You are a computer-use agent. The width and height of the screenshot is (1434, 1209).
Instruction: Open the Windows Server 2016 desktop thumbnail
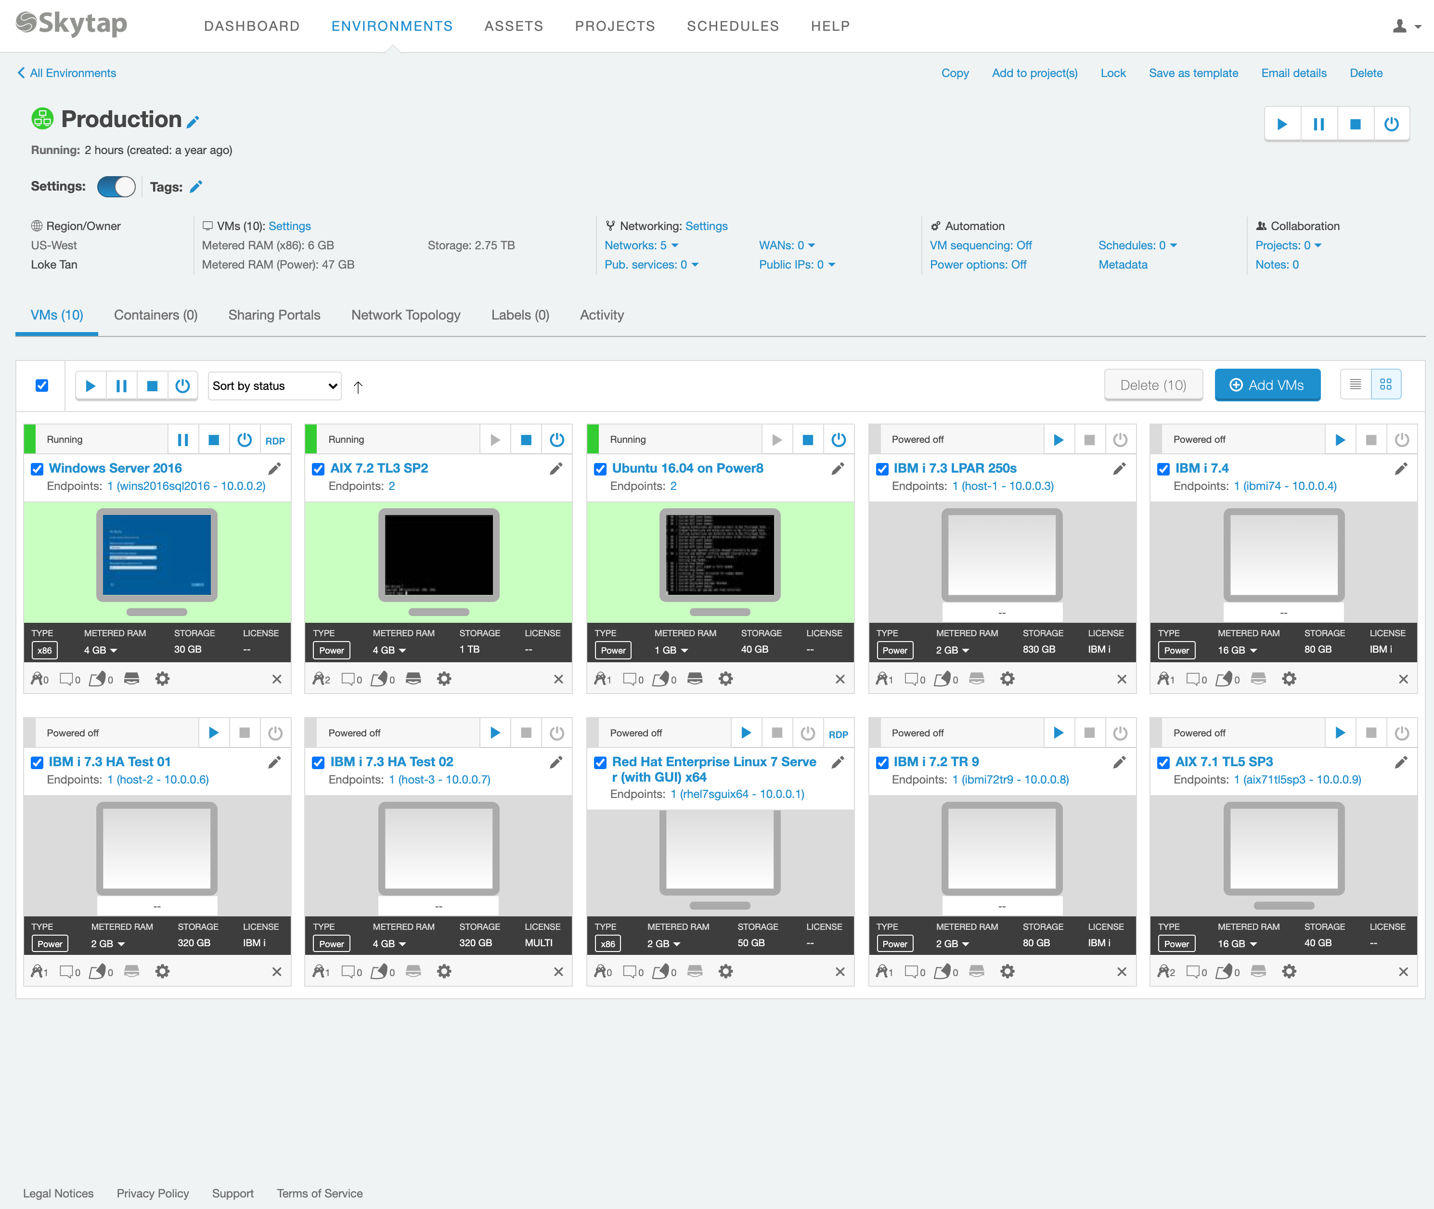pyautogui.click(x=157, y=555)
